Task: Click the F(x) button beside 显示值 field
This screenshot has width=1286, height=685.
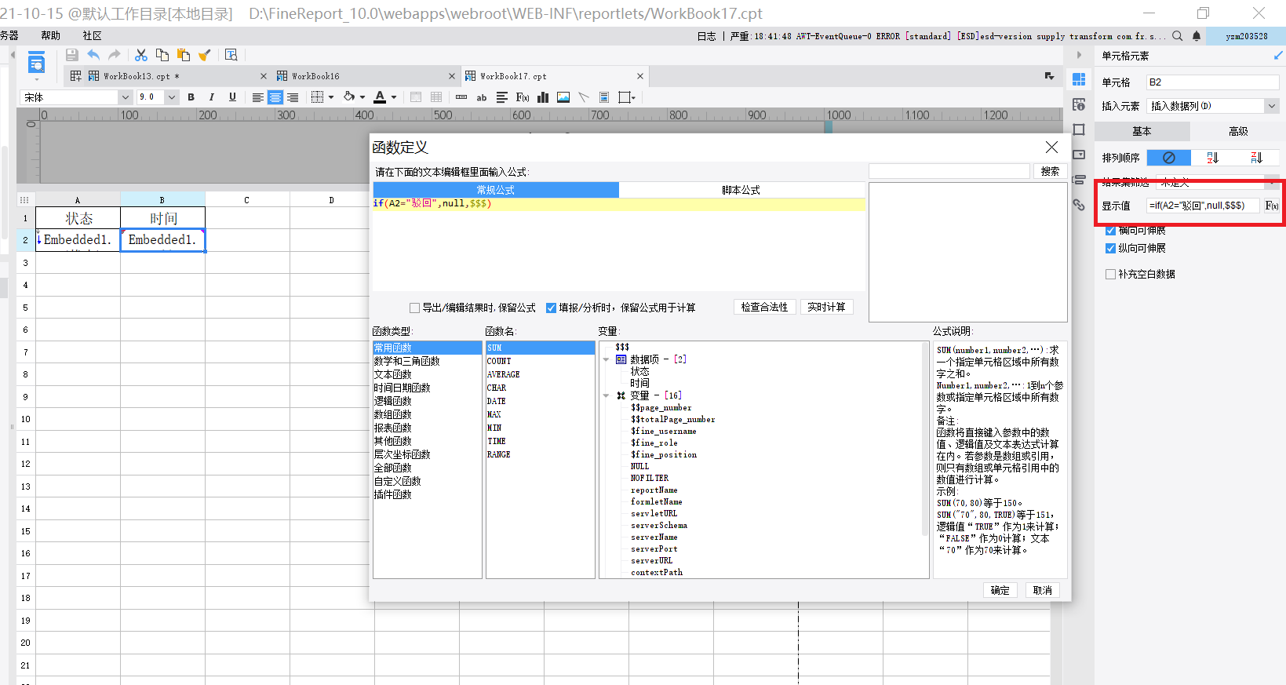Action: [1271, 206]
